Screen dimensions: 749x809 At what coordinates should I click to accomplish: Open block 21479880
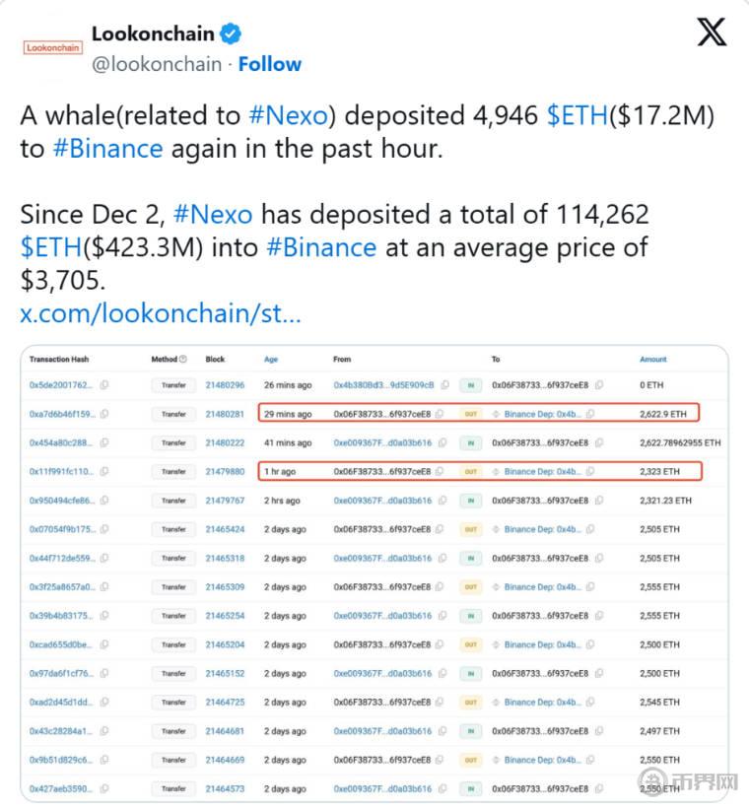224,472
